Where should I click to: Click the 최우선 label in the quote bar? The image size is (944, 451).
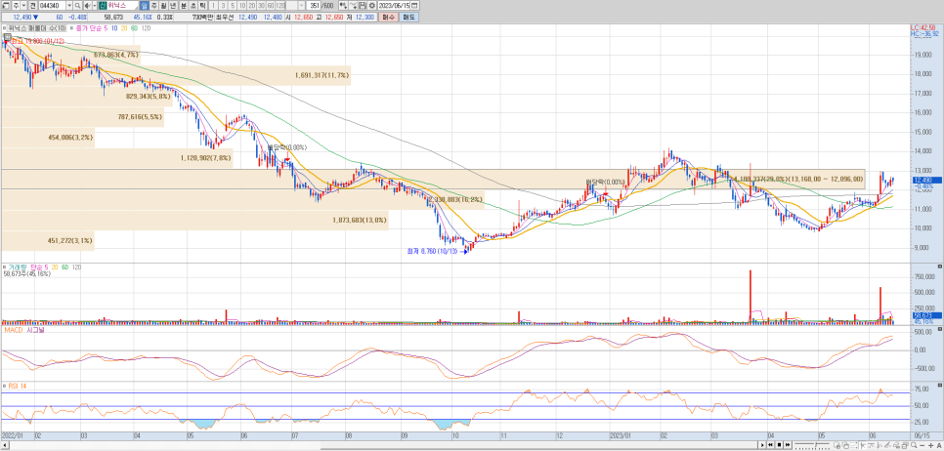coord(225,18)
